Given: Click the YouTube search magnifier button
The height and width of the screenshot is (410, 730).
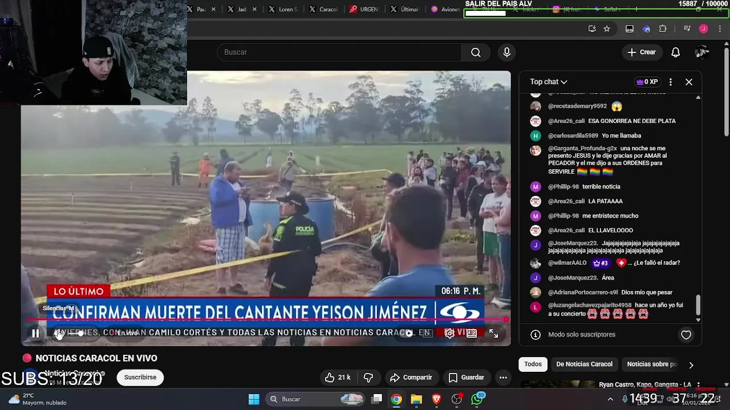Looking at the screenshot, I should pos(476,52).
